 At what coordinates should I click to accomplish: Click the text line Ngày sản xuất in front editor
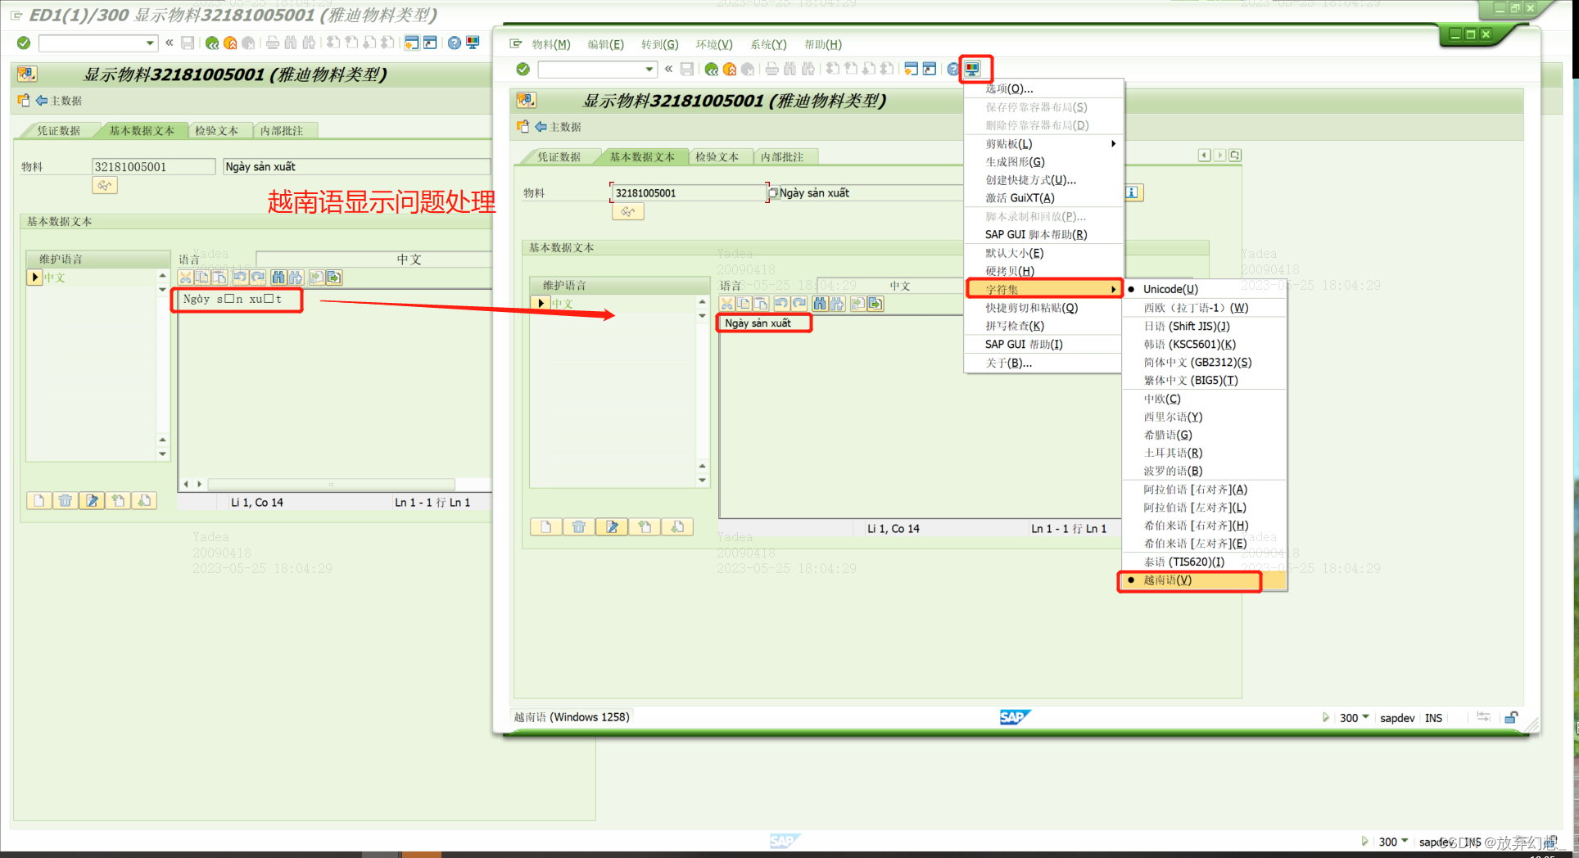point(758,323)
